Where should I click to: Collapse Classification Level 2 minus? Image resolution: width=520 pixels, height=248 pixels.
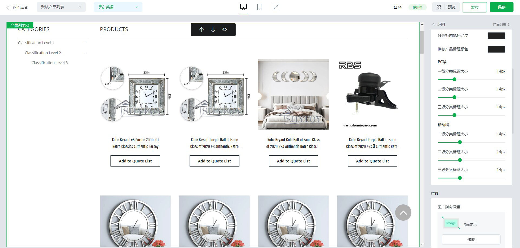click(x=85, y=53)
